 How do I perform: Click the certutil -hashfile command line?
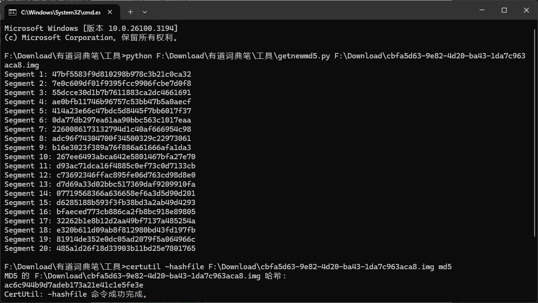click(x=228, y=267)
